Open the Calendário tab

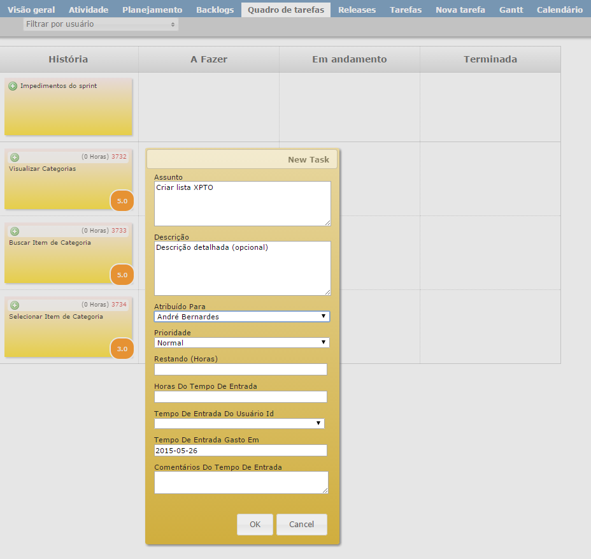click(x=560, y=10)
